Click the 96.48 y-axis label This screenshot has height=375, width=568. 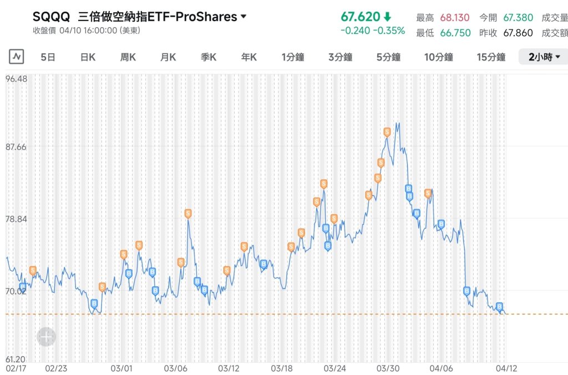16,79
